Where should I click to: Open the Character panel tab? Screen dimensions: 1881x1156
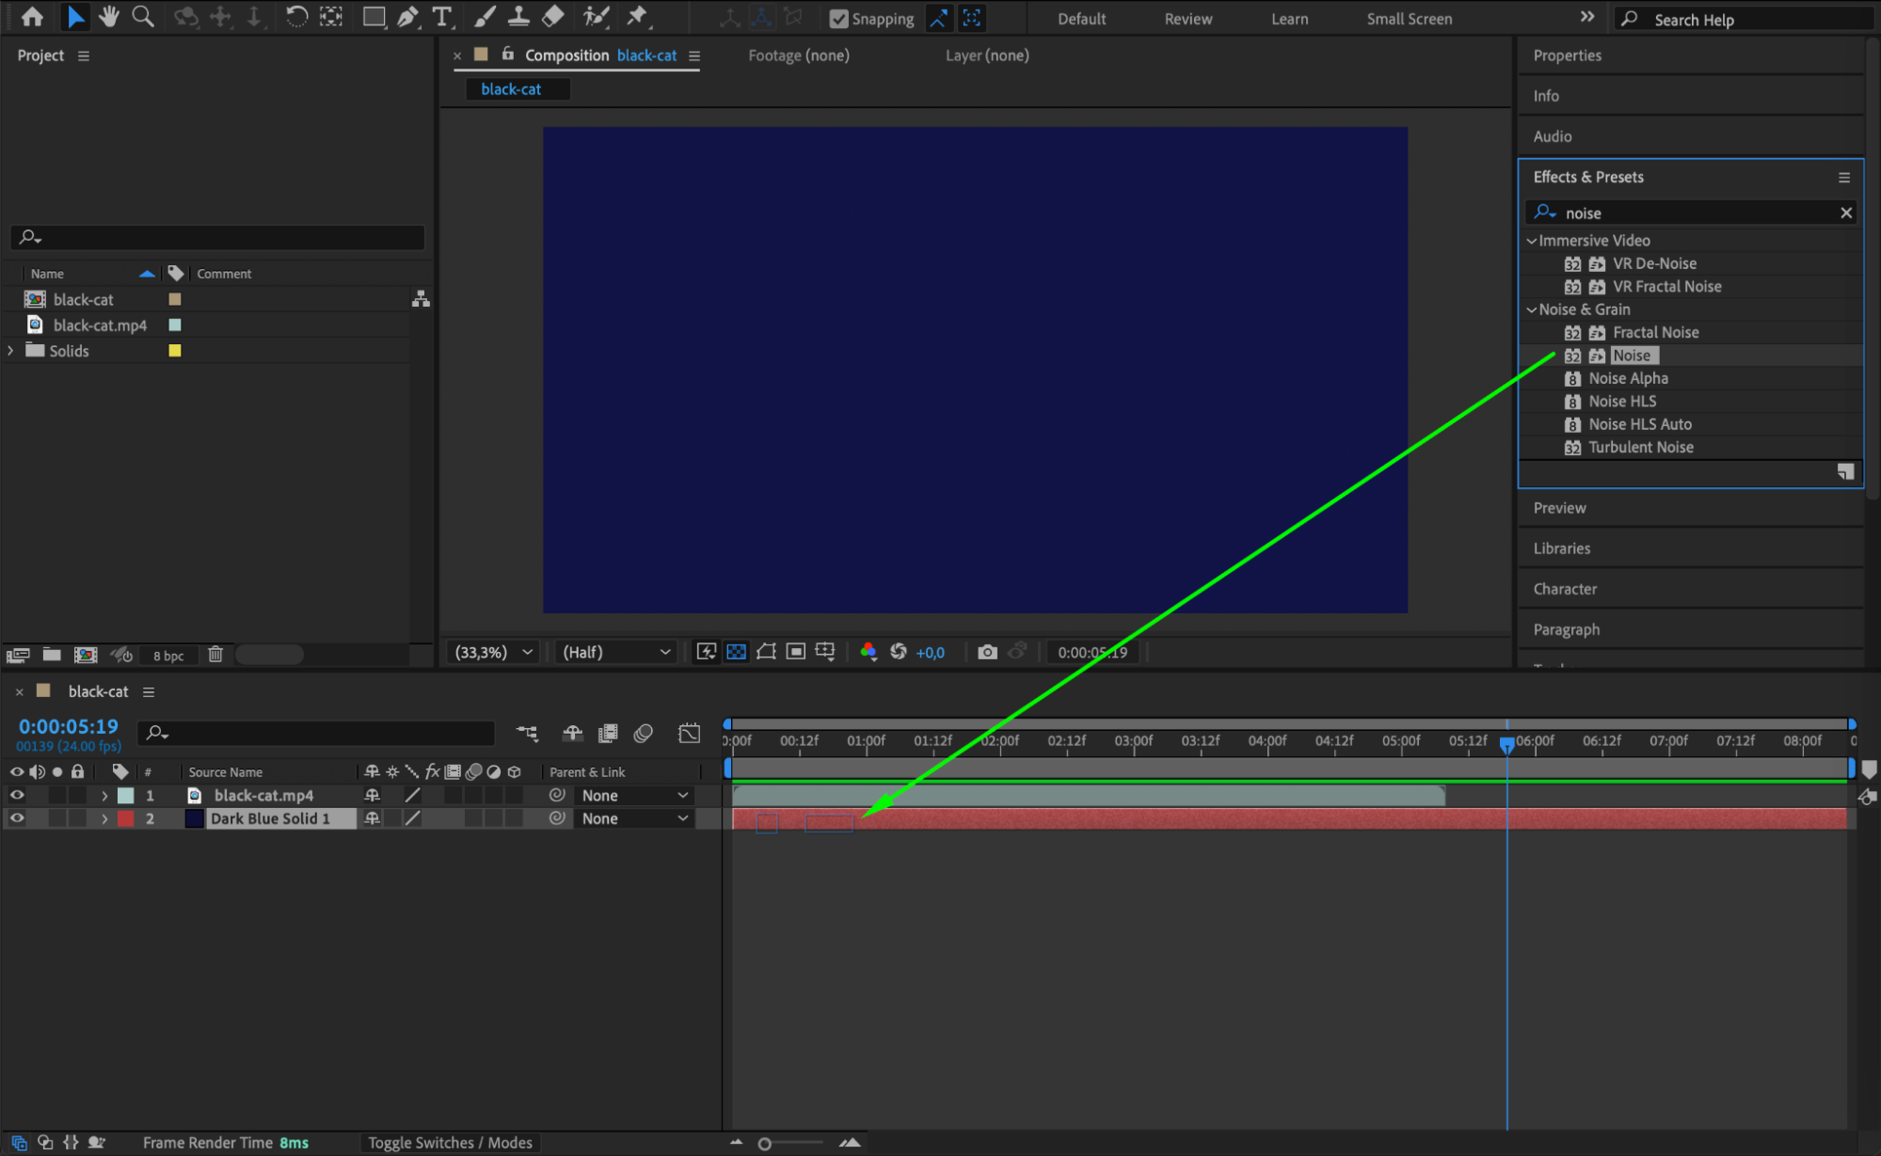(x=1565, y=589)
